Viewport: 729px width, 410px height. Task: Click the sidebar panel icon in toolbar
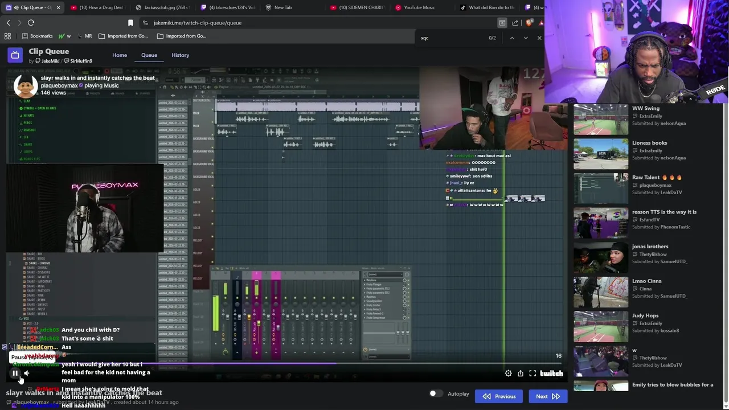502,23
